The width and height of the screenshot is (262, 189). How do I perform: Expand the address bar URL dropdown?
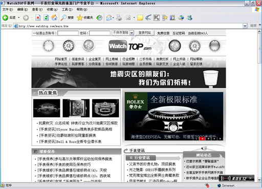[245, 26]
